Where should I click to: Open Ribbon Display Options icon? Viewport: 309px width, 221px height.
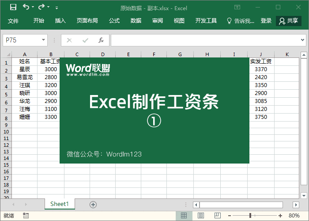(x=237, y=8)
